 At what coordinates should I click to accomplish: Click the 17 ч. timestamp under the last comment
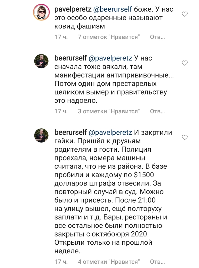pyautogui.click(x=61, y=261)
